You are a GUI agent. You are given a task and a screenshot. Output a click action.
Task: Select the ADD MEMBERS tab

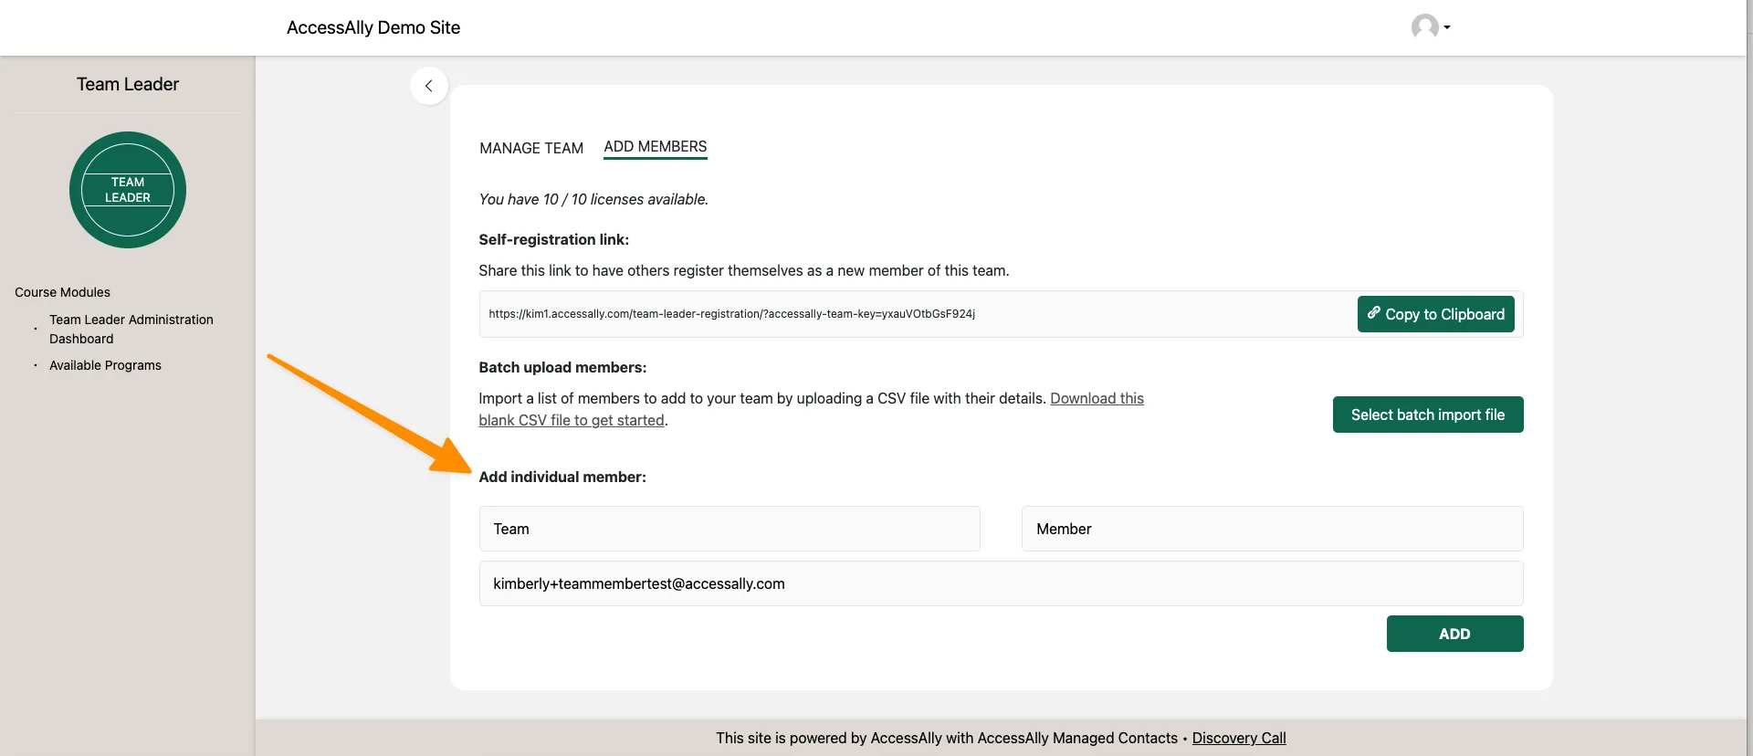coord(655,147)
